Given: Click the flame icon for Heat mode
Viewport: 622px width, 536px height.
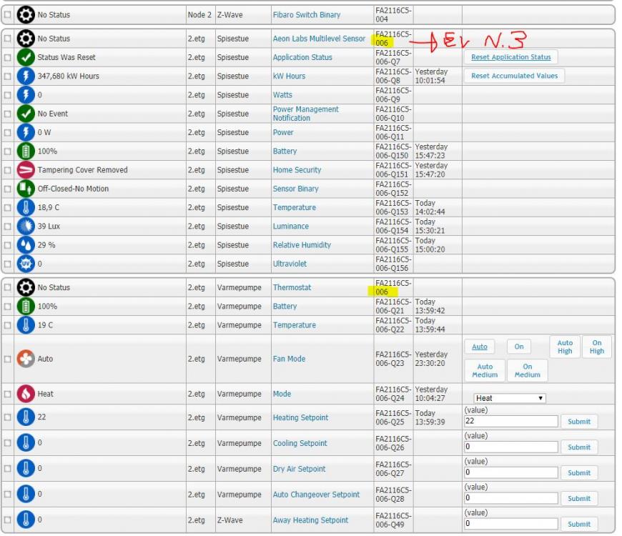Looking at the screenshot, I should click(26, 394).
